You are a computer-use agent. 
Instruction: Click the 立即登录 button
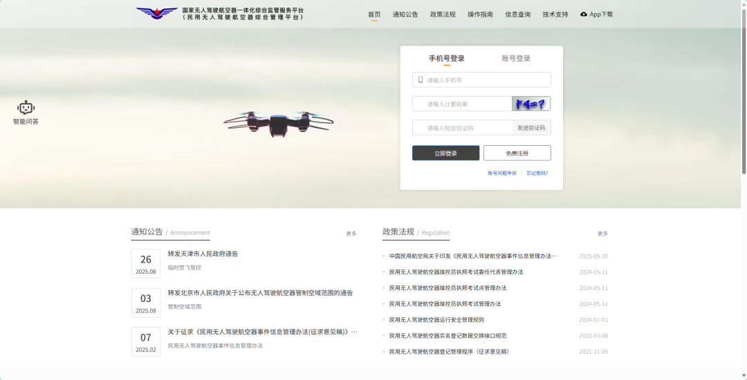[x=445, y=153]
